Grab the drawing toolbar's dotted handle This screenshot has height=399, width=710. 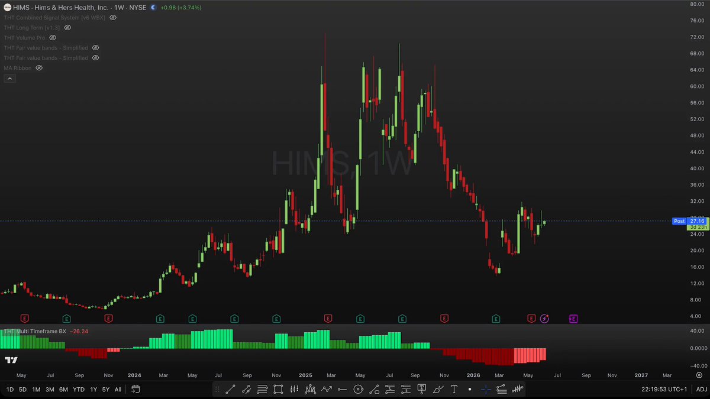click(x=217, y=389)
